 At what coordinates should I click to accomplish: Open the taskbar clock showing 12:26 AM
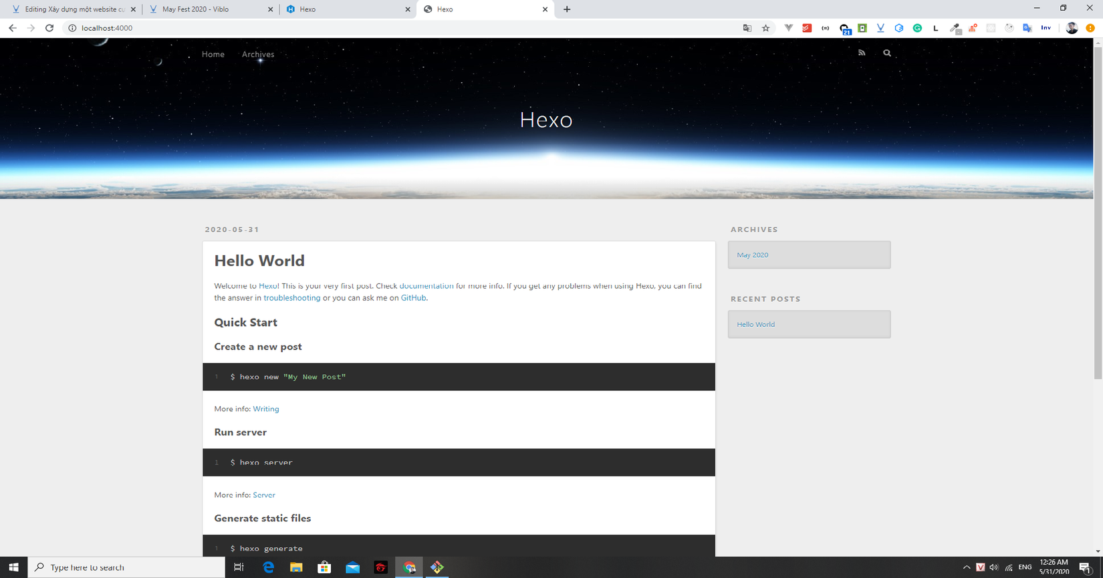click(1054, 567)
